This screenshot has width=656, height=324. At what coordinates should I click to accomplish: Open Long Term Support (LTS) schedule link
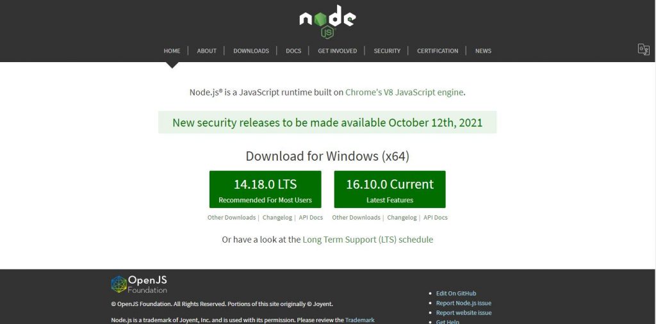368,239
